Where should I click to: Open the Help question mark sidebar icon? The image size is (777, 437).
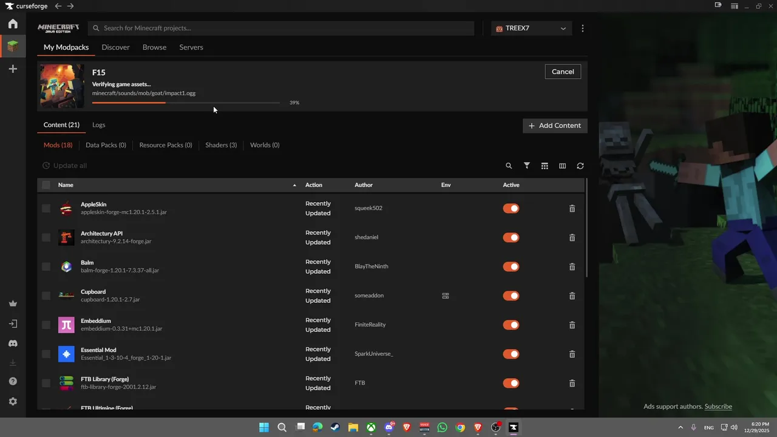(x=13, y=381)
